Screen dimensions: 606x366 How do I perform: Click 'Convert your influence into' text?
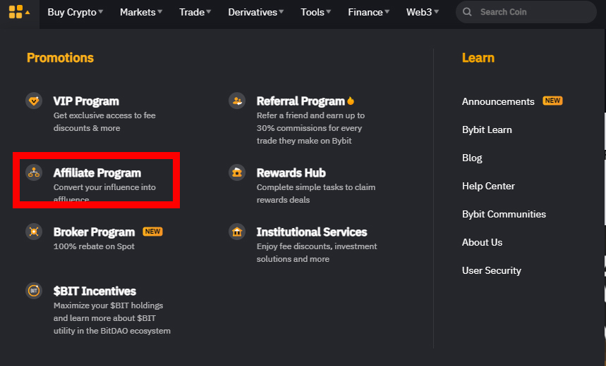click(104, 187)
